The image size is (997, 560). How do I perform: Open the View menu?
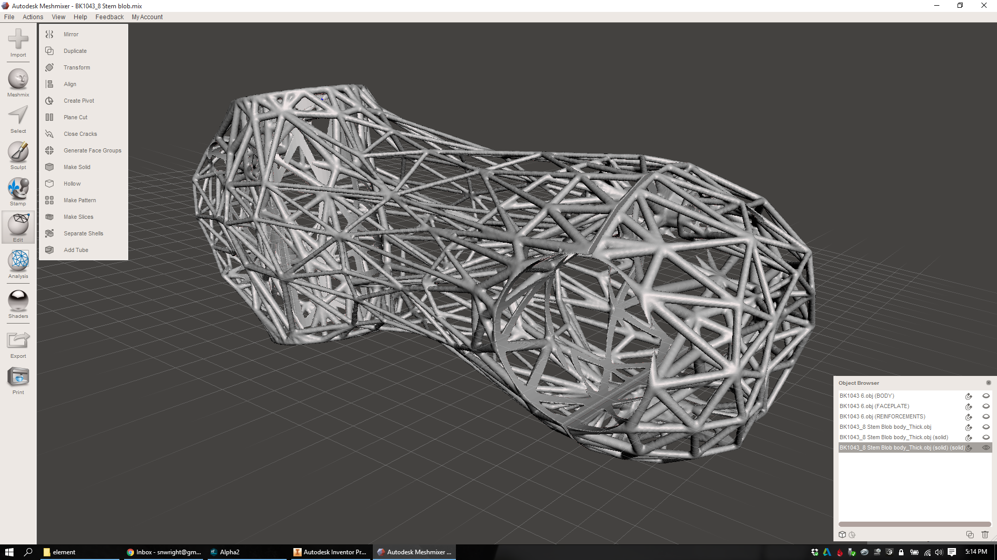click(58, 17)
